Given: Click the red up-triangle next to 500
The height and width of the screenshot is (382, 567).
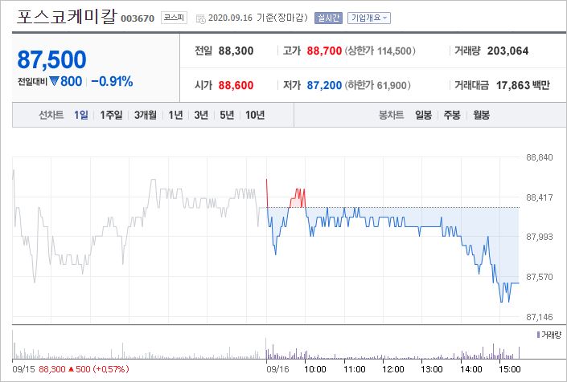Looking at the screenshot, I should coord(72,369).
